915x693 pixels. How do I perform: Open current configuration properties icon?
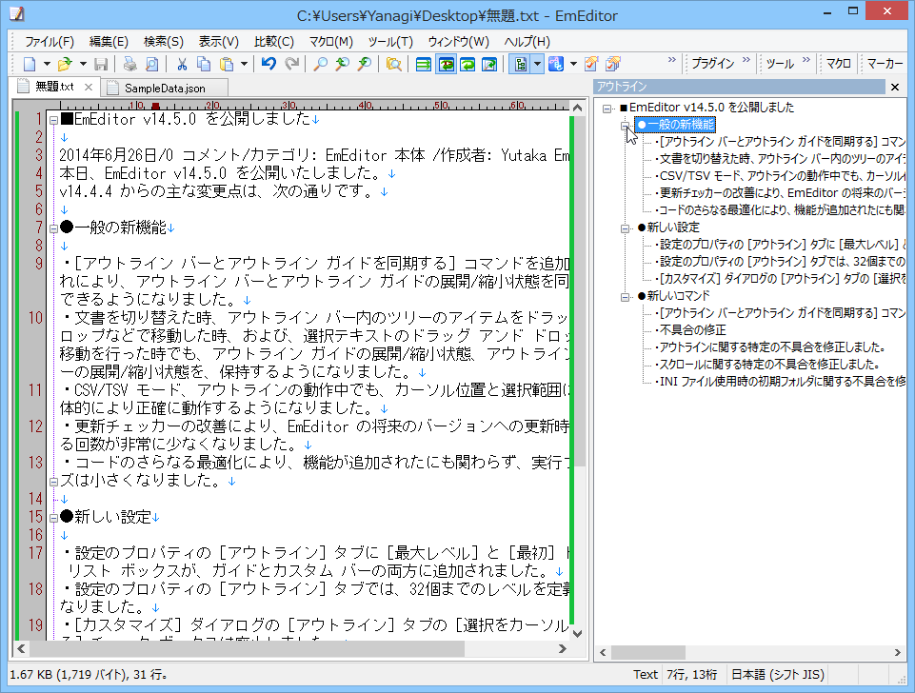(591, 64)
